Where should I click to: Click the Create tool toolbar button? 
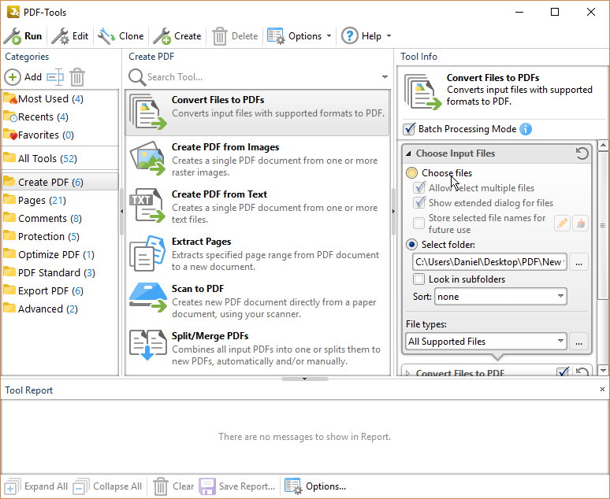(x=177, y=36)
